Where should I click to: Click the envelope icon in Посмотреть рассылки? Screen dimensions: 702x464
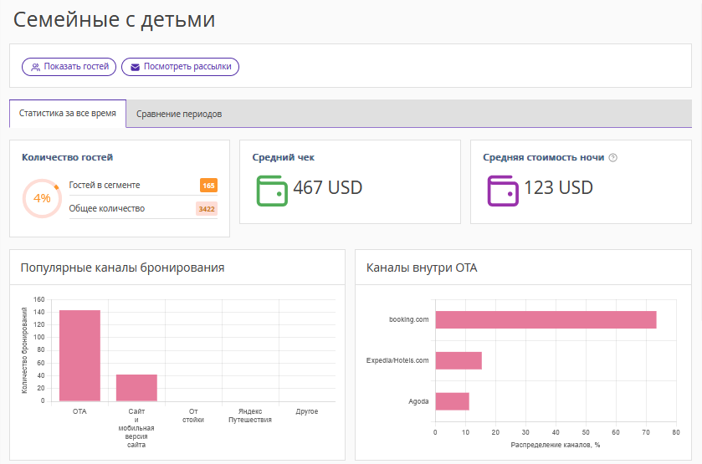[x=135, y=67]
